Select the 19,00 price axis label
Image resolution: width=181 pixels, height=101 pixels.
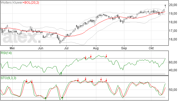click(173, 14)
